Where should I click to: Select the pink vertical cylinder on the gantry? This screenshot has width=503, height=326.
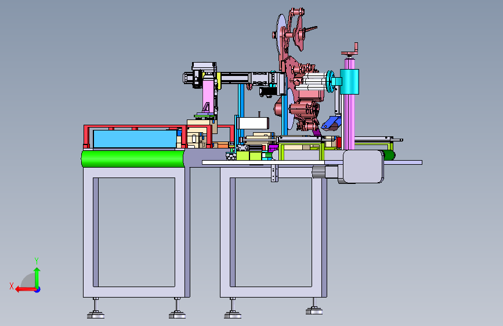208,95
